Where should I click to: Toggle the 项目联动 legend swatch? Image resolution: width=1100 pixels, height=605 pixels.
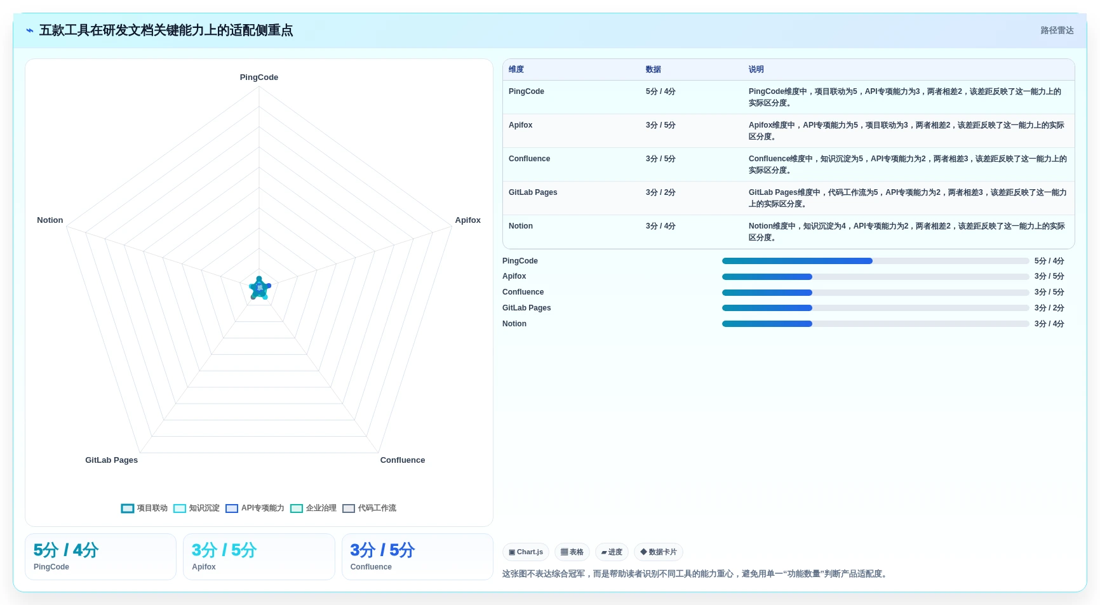coord(128,509)
